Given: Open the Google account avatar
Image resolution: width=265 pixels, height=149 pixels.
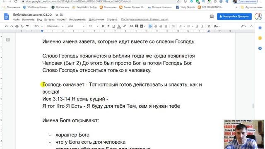Looking at the screenshot, I should coord(258,17).
